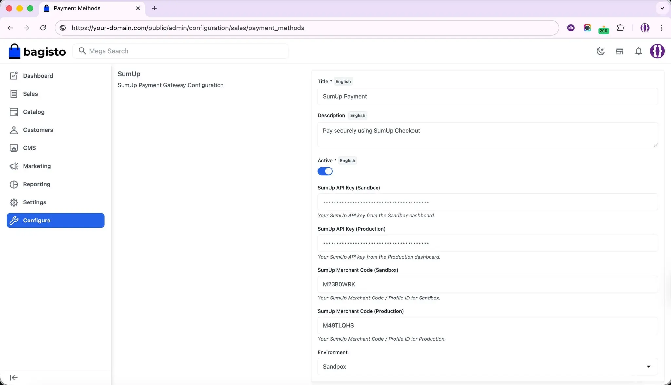View site information icon in address bar

(x=63, y=28)
